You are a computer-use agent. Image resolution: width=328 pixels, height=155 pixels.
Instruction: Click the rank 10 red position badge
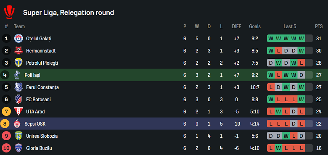tap(6, 148)
